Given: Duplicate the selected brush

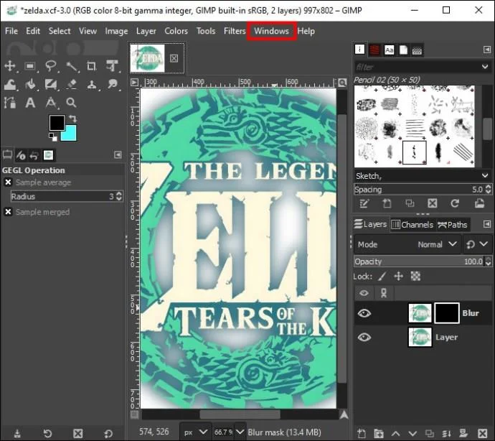Looking at the screenshot, I should pos(410,203).
